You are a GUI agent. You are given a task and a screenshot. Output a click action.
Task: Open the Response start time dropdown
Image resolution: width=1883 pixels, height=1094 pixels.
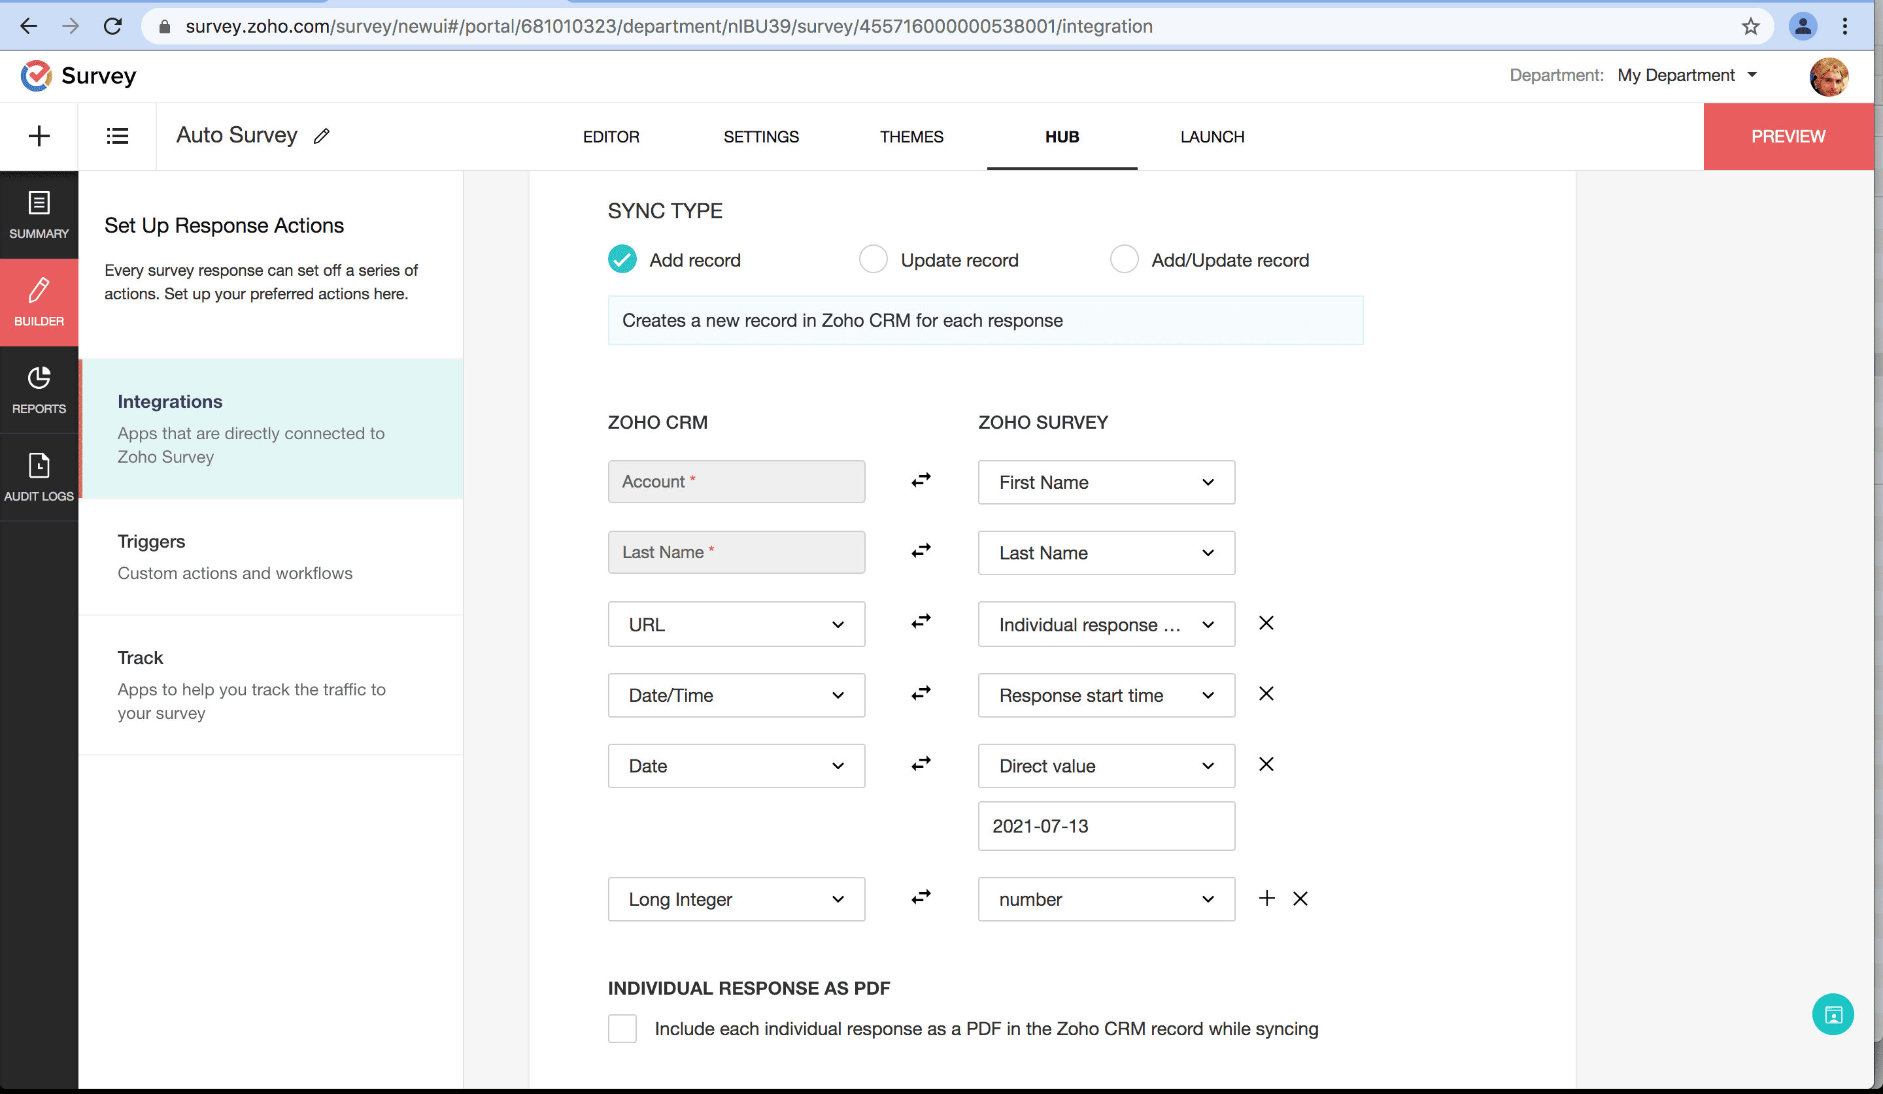tap(1106, 695)
